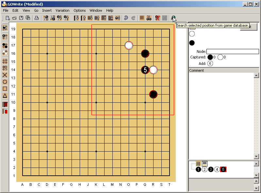
Task: Search selected position from game database
Action: point(173,18)
